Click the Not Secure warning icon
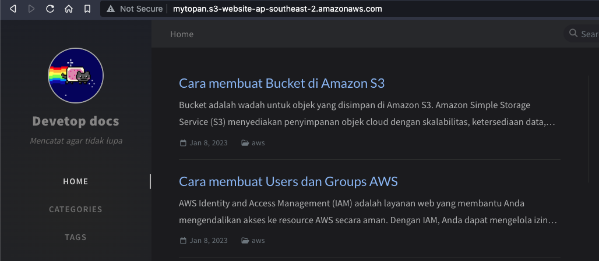 [x=111, y=9]
